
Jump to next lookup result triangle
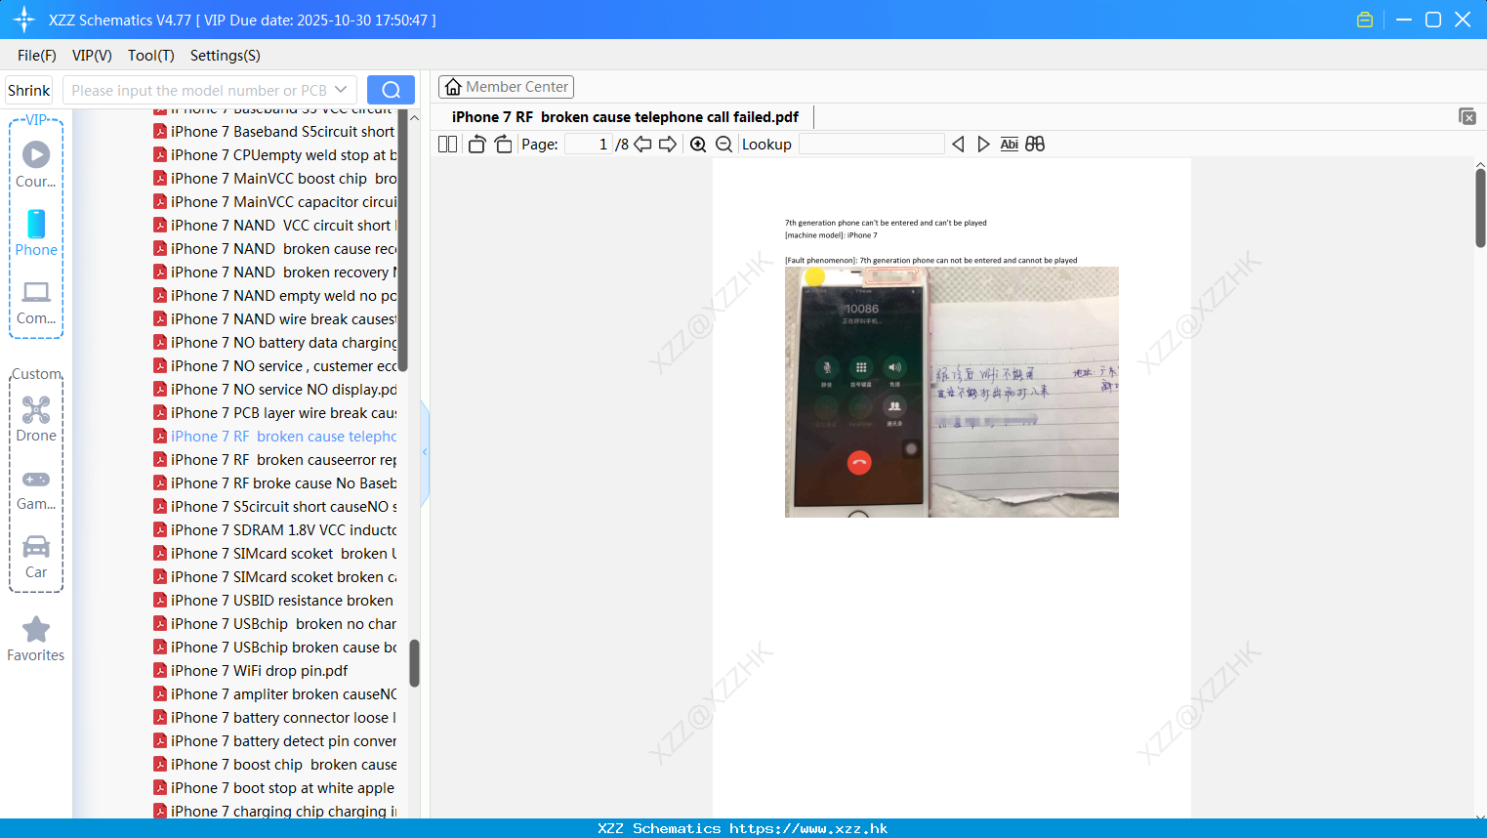point(983,145)
